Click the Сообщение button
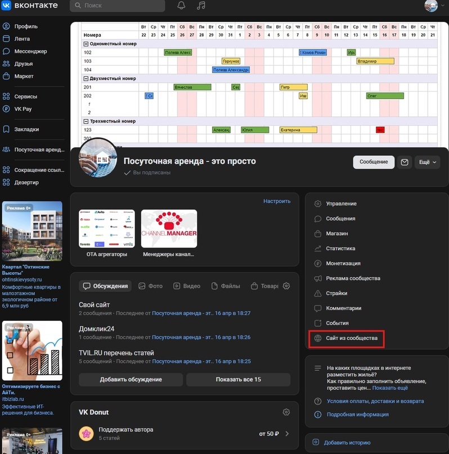This screenshot has height=454, width=449. (374, 162)
